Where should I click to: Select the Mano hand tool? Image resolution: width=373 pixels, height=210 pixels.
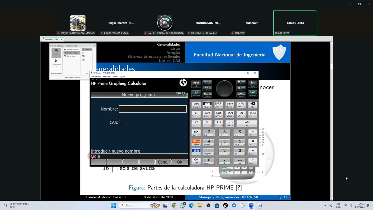(x=56, y=52)
